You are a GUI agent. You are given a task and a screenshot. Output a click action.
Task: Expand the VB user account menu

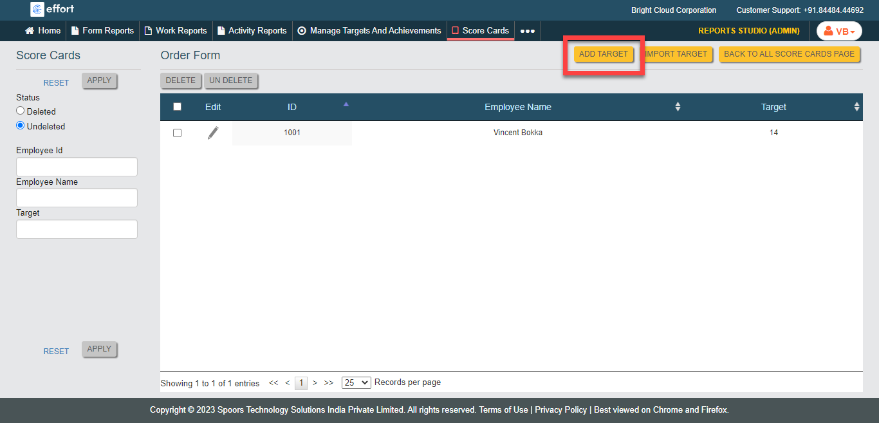pyautogui.click(x=839, y=31)
